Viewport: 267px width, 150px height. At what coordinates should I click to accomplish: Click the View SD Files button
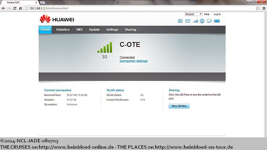coord(179,106)
